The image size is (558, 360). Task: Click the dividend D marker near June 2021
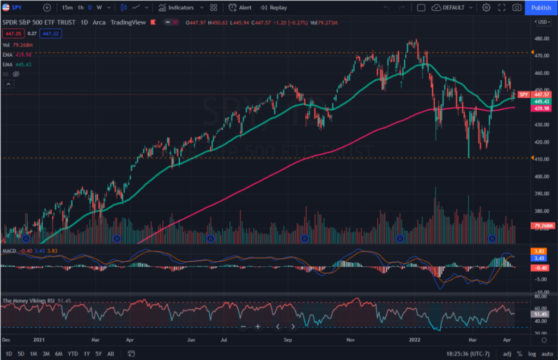(211, 238)
